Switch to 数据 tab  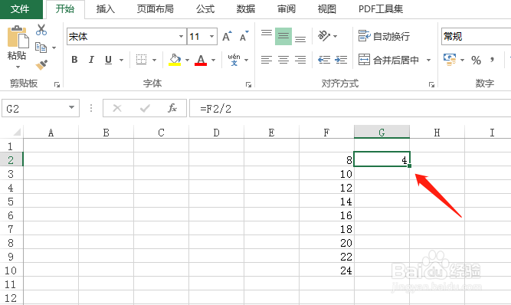[x=246, y=9]
